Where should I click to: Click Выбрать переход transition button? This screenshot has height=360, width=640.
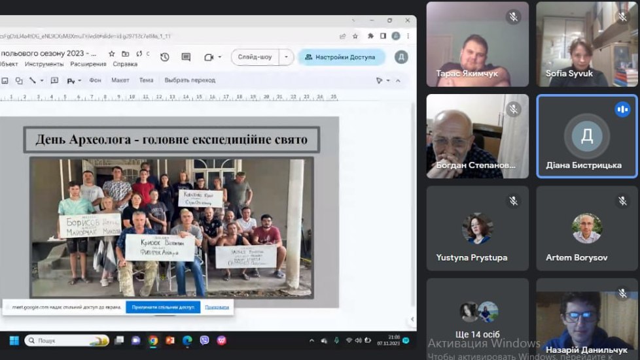[x=190, y=80]
